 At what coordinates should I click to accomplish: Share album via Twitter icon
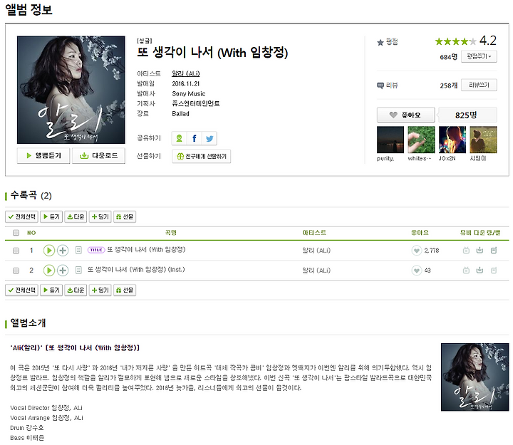click(209, 138)
